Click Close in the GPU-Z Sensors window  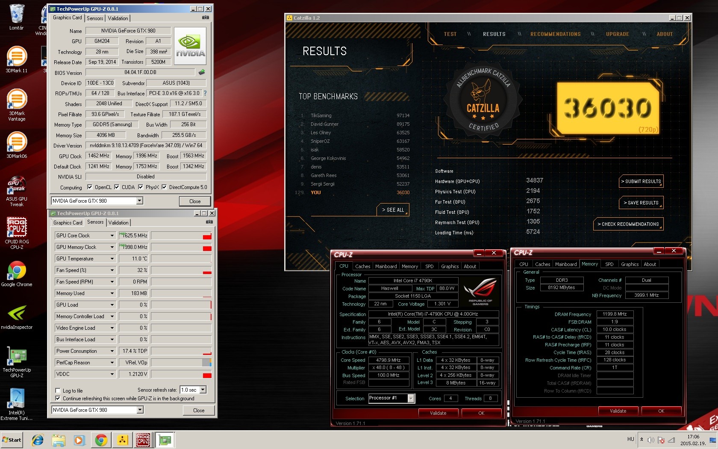click(x=199, y=411)
